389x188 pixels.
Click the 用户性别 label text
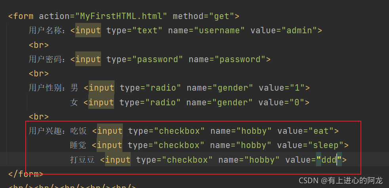pyautogui.click(x=45, y=88)
